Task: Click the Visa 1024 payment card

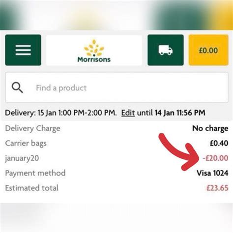Action: click(212, 173)
